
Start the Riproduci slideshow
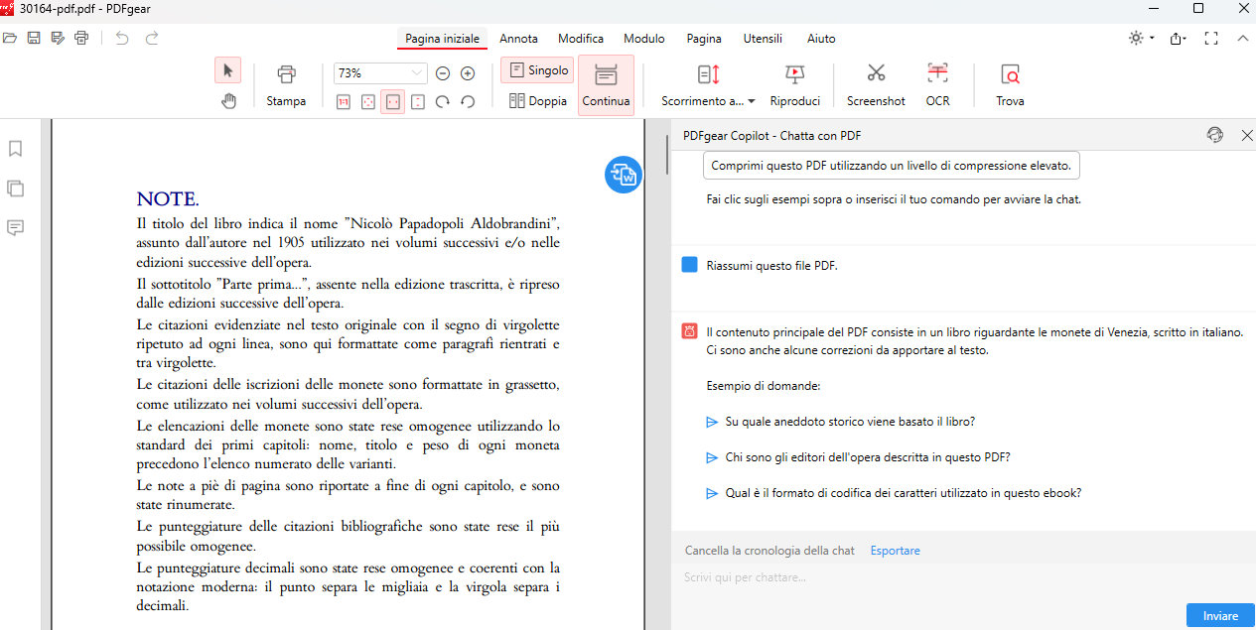click(x=795, y=86)
